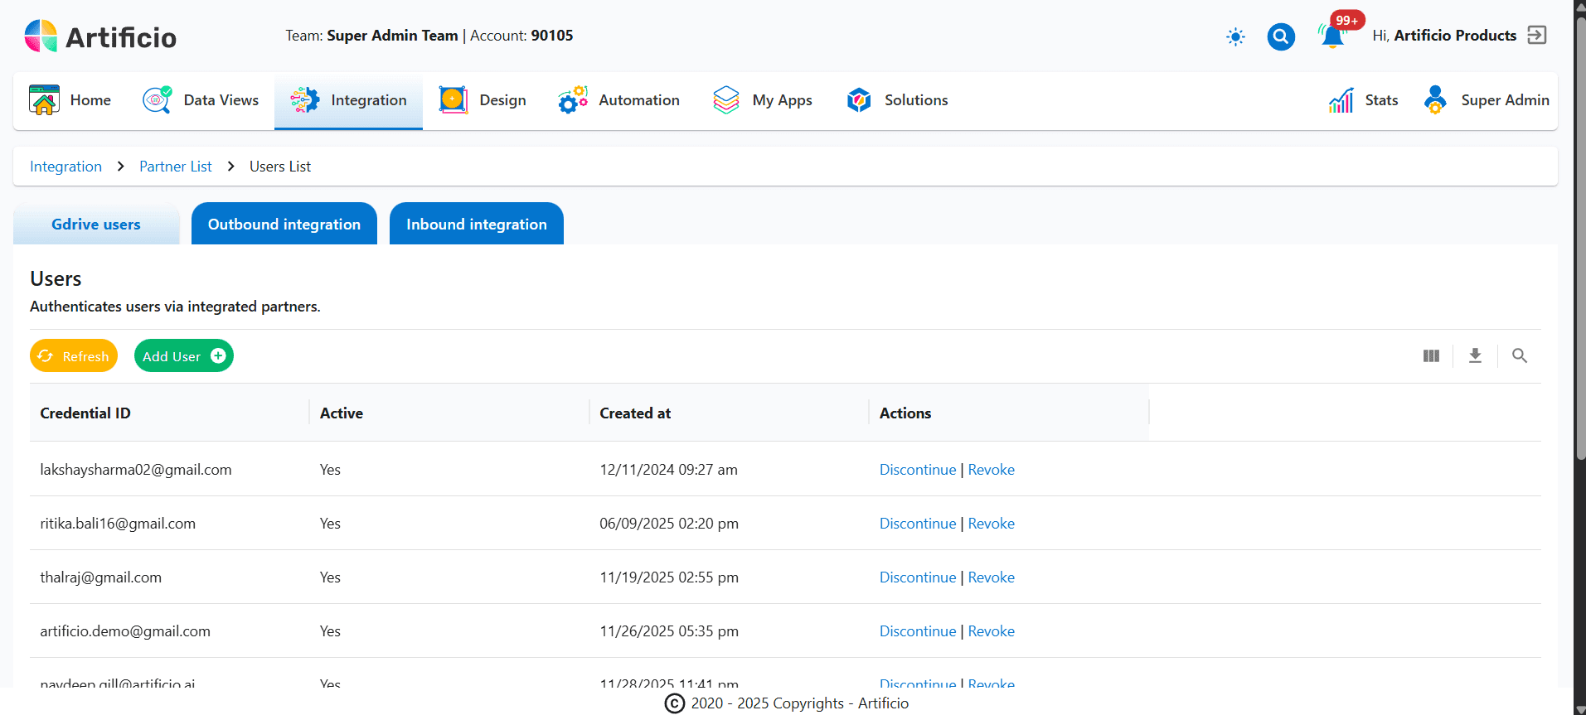Viewport: 1586px width, 715px height.
Task: Revoke artificio.demo@gmail.com
Action: 992,631
